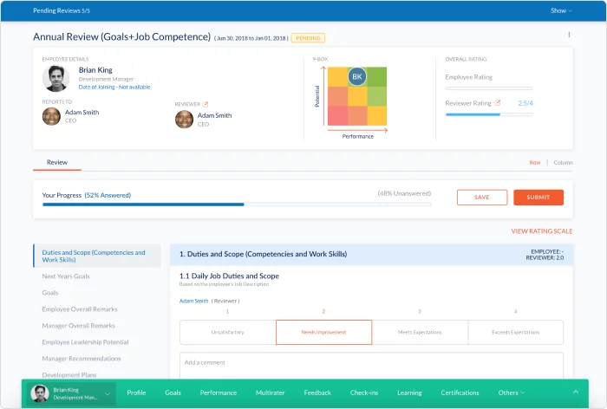Click Adam Smith reviewer link above rating scale
Viewport: 607px width, 409px height.
(x=193, y=301)
